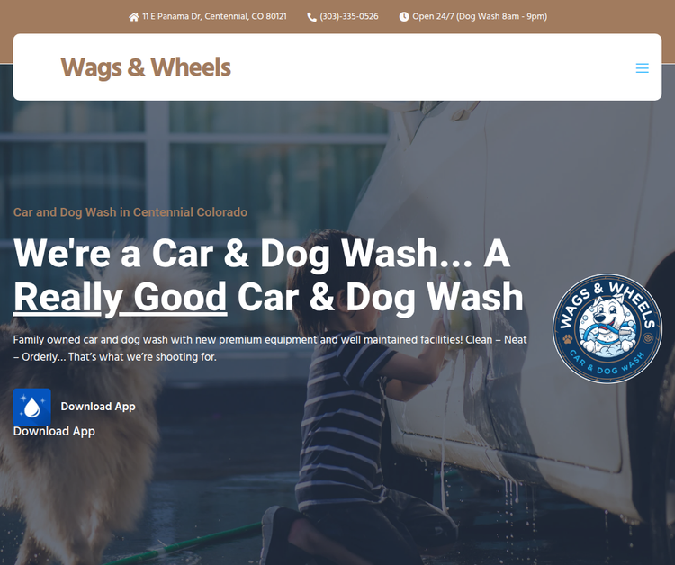Select the Centennial Colorado subtitle line
The width and height of the screenshot is (675, 565).
[130, 212]
